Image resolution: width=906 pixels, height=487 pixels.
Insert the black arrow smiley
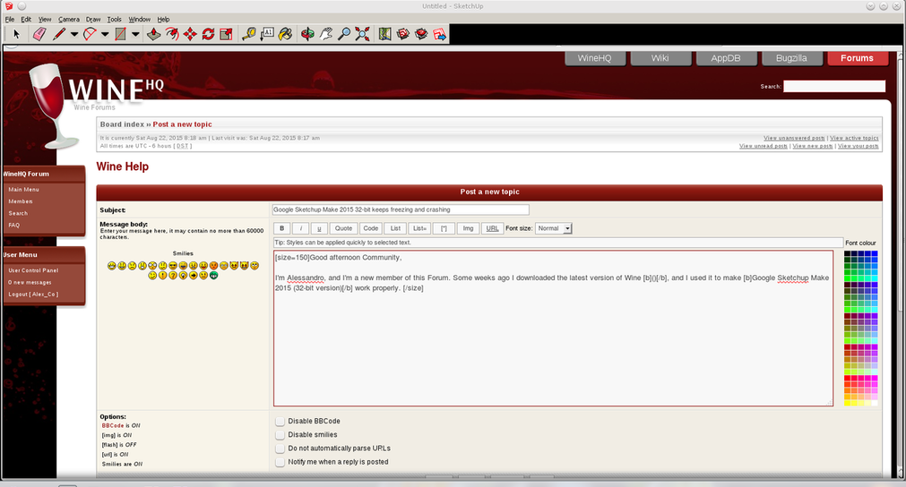coord(194,275)
